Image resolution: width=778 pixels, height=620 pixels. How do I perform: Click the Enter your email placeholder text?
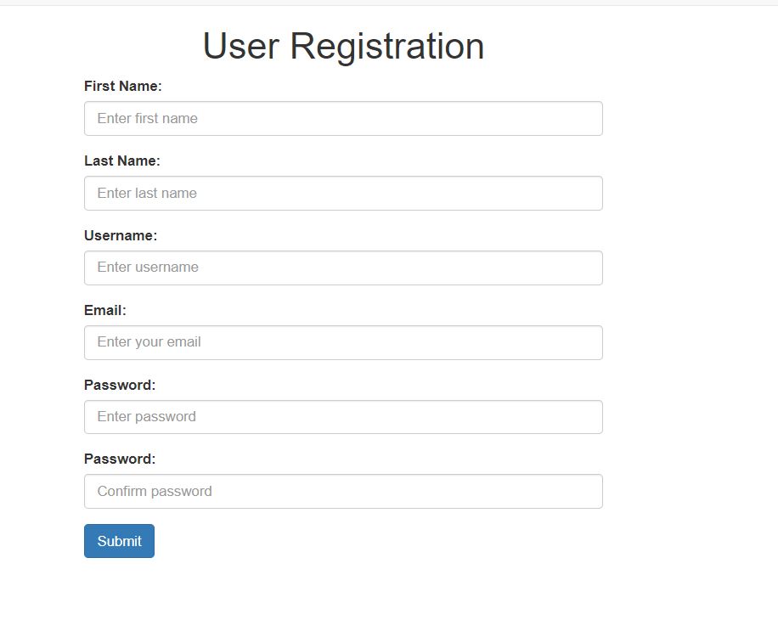[149, 342]
